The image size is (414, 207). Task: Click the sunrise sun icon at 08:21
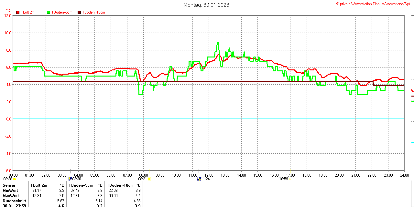pos(149,179)
